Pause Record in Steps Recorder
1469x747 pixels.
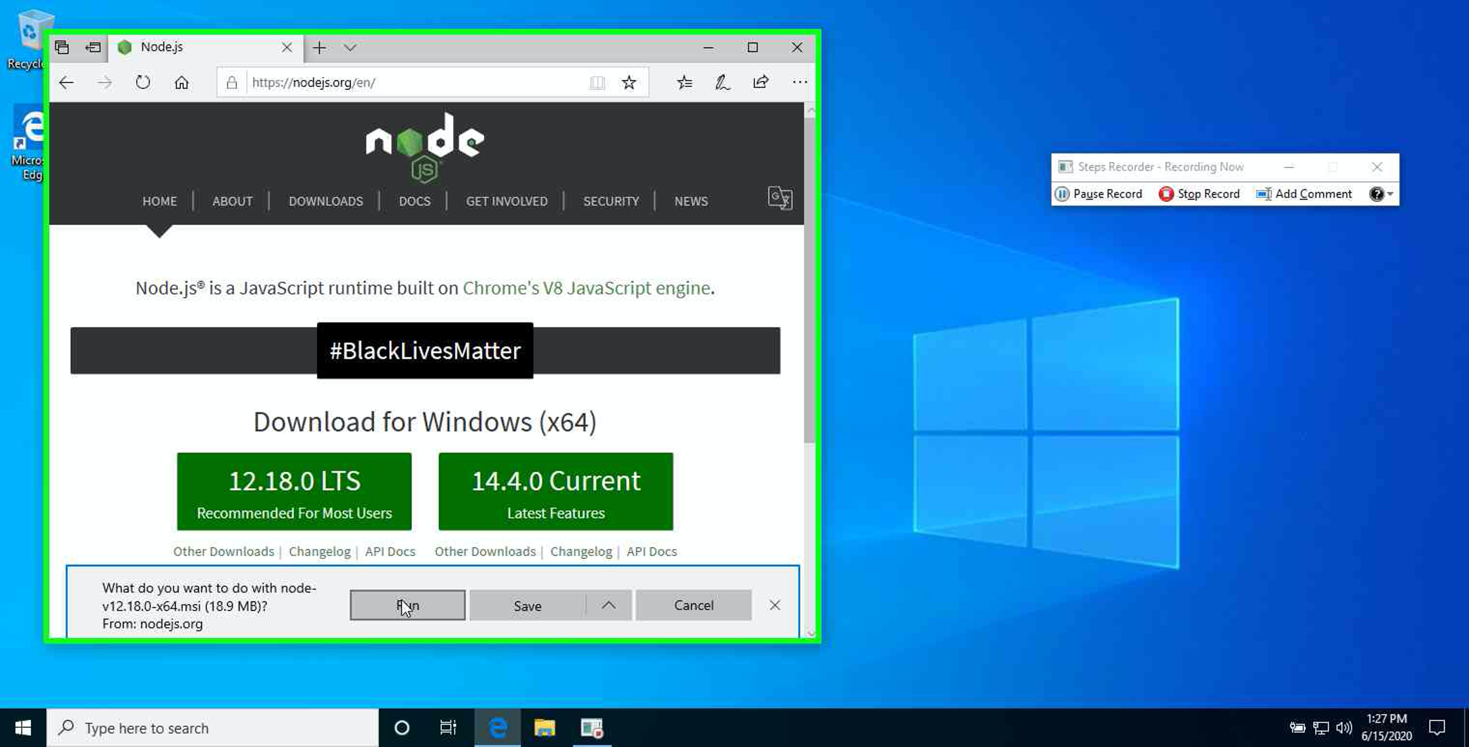point(1099,194)
